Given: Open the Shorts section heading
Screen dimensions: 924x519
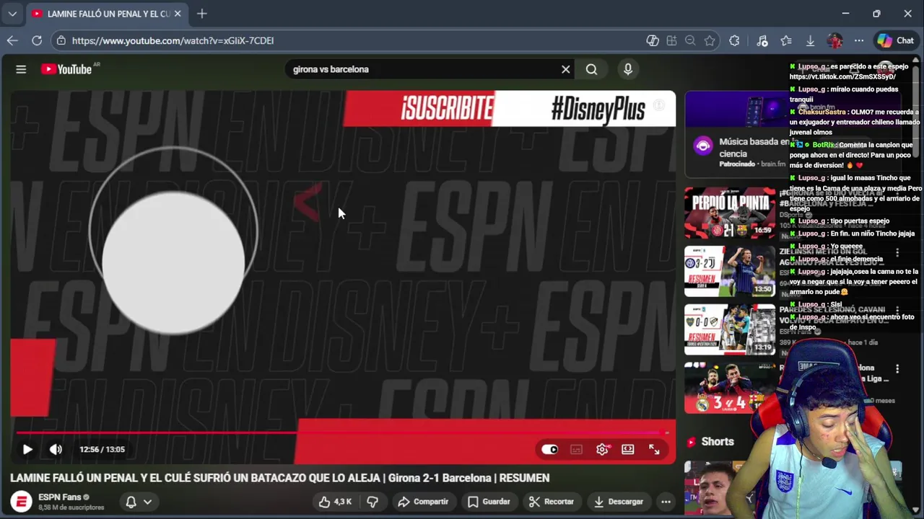Looking at the screenshot, I should (x=718, y=441).
